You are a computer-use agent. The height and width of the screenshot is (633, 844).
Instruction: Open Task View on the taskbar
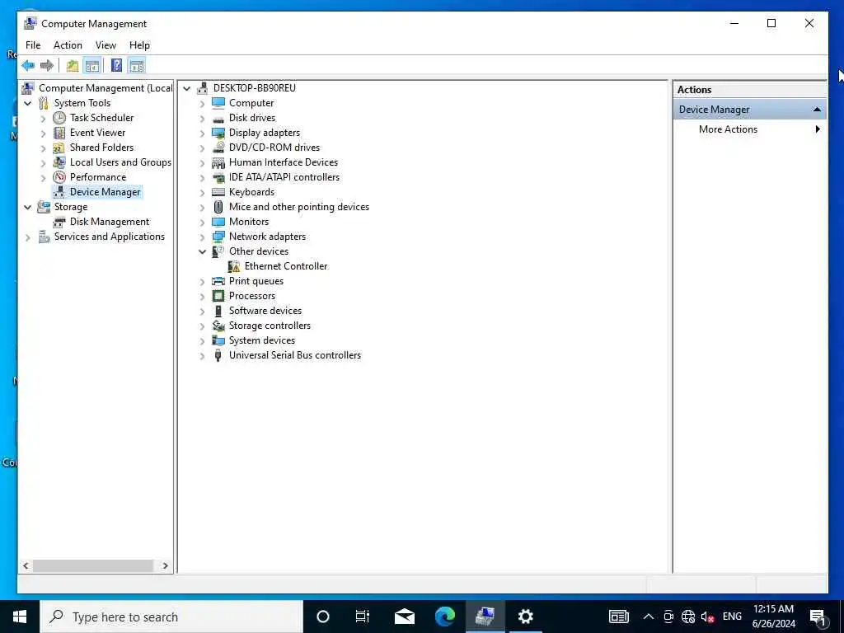coord(363,617)
